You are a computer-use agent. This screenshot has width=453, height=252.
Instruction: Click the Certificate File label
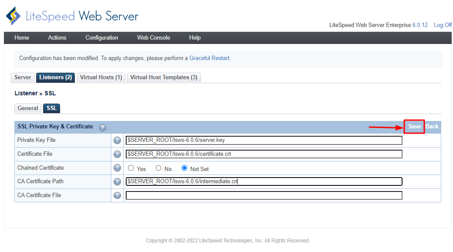[35, 154]
